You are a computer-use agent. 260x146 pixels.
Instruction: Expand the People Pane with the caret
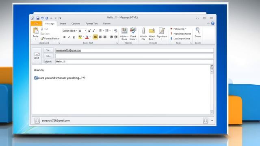212,121
